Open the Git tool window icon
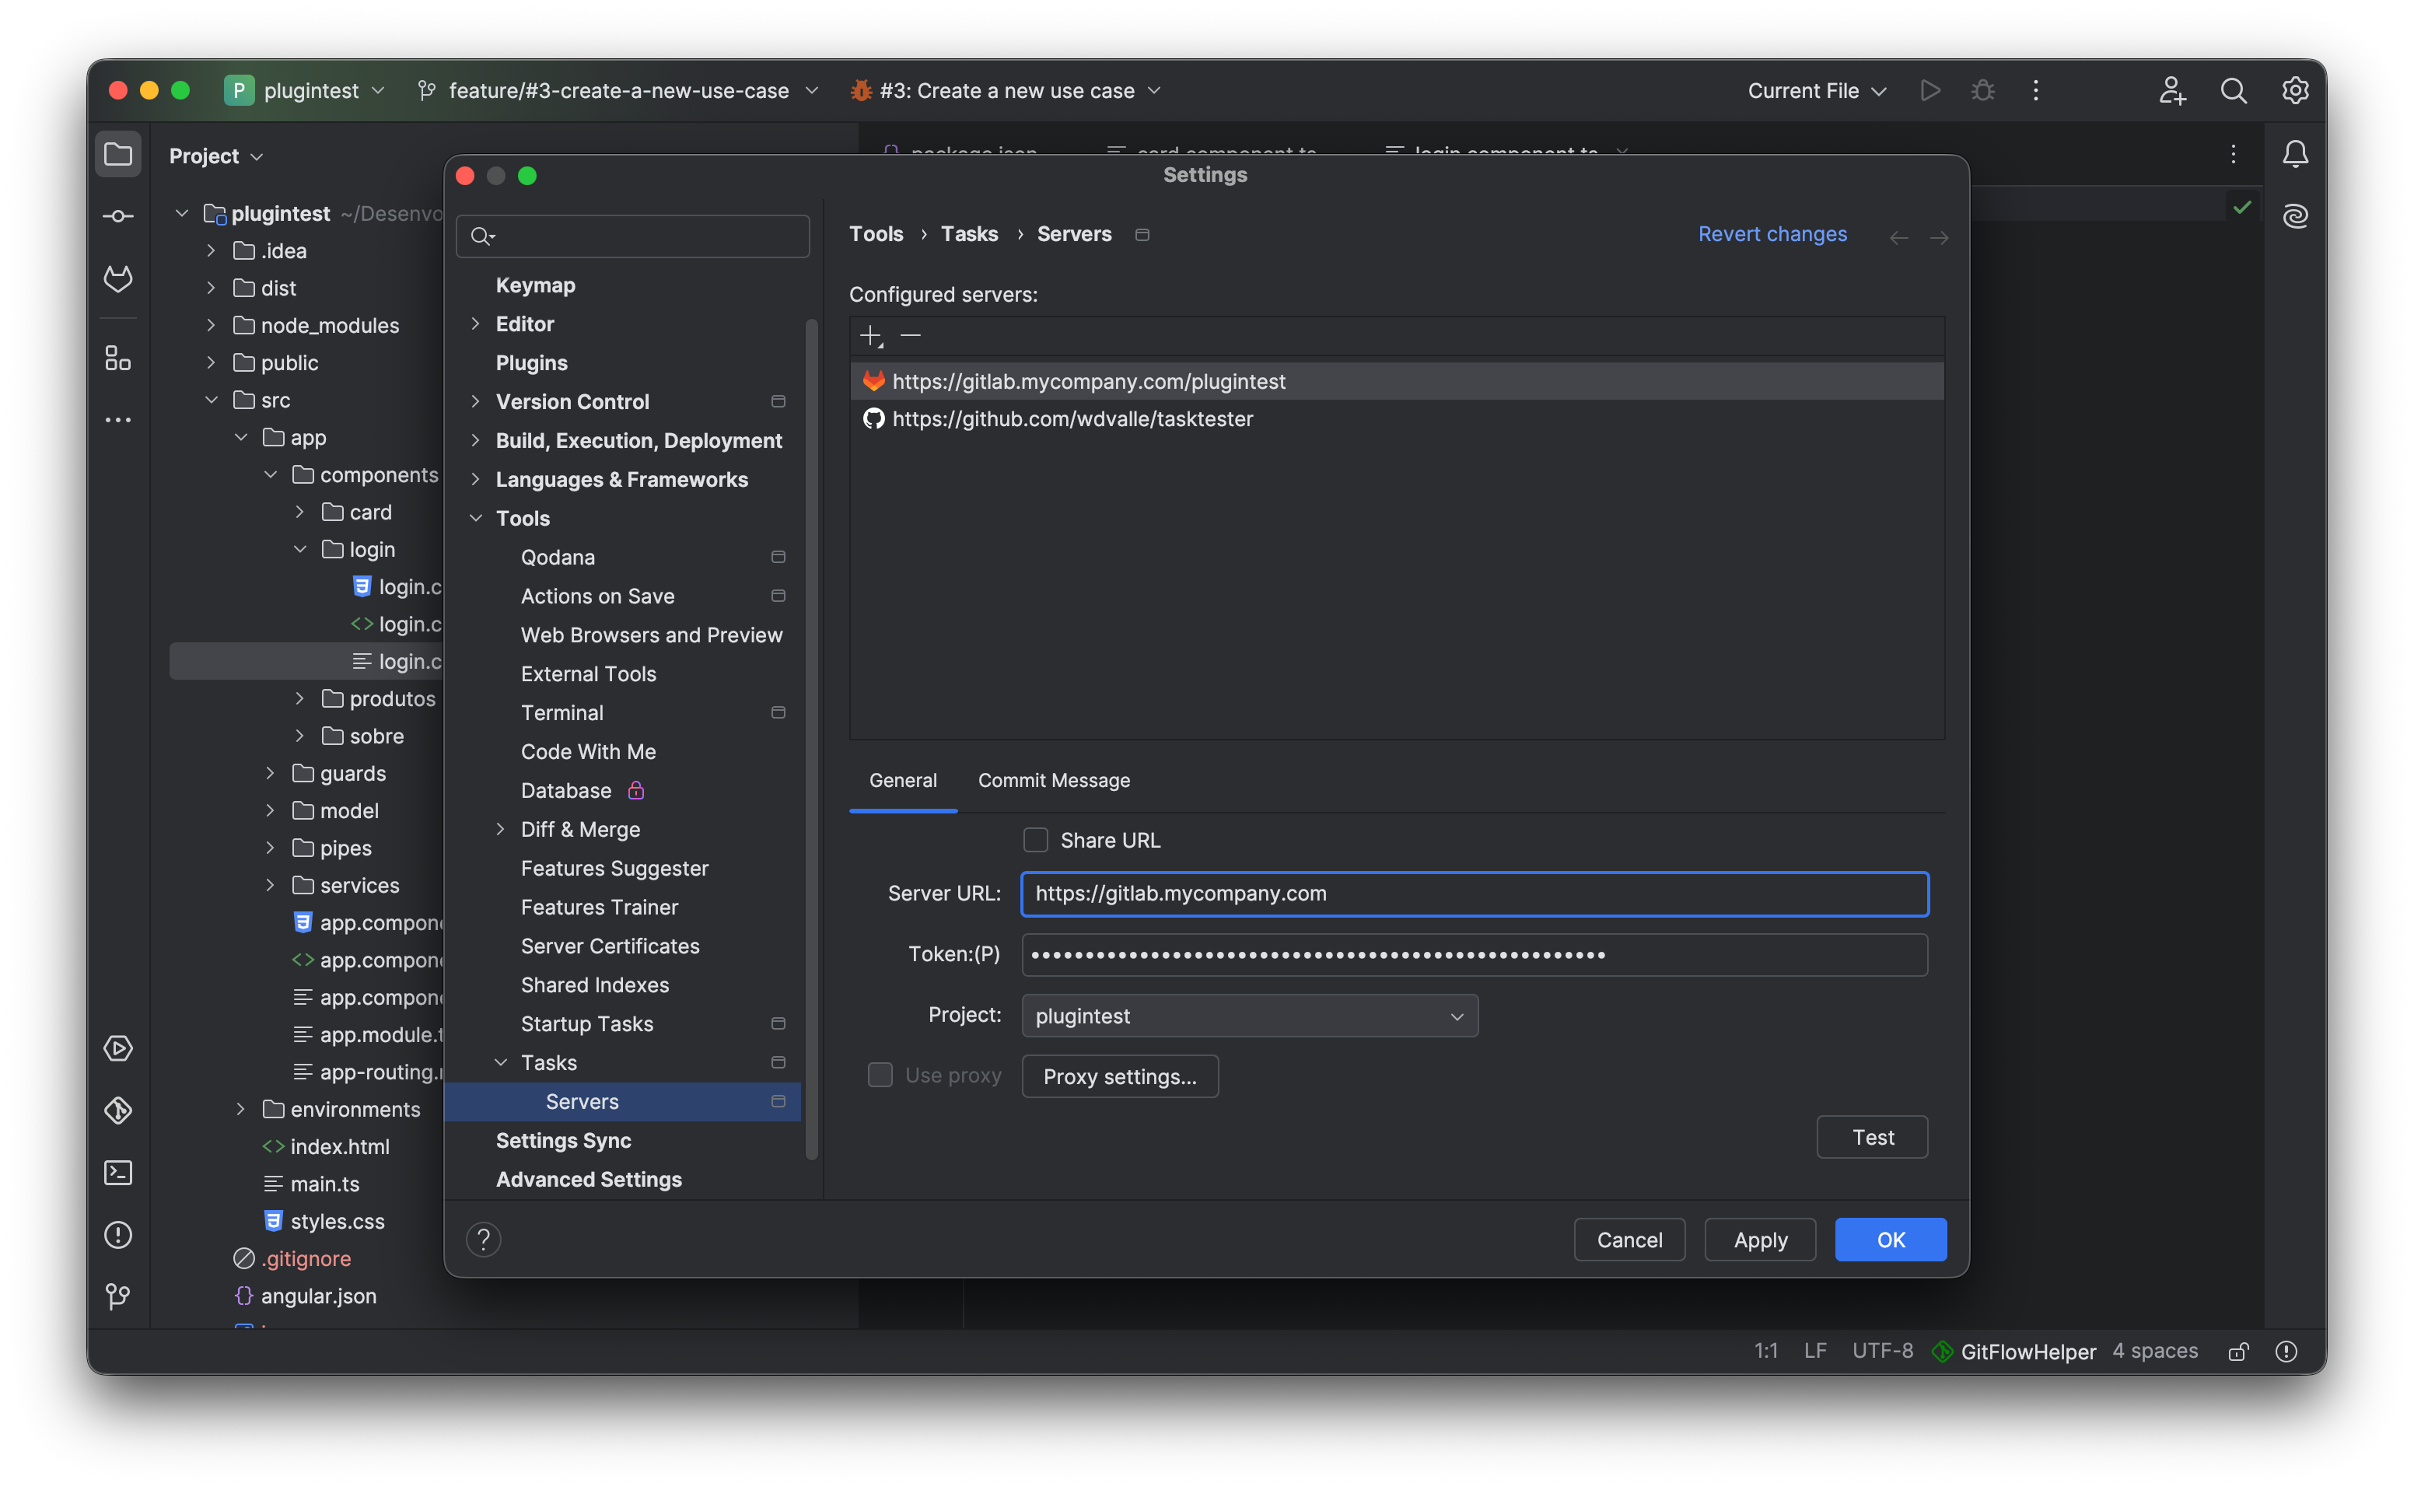 (118, 1296)
